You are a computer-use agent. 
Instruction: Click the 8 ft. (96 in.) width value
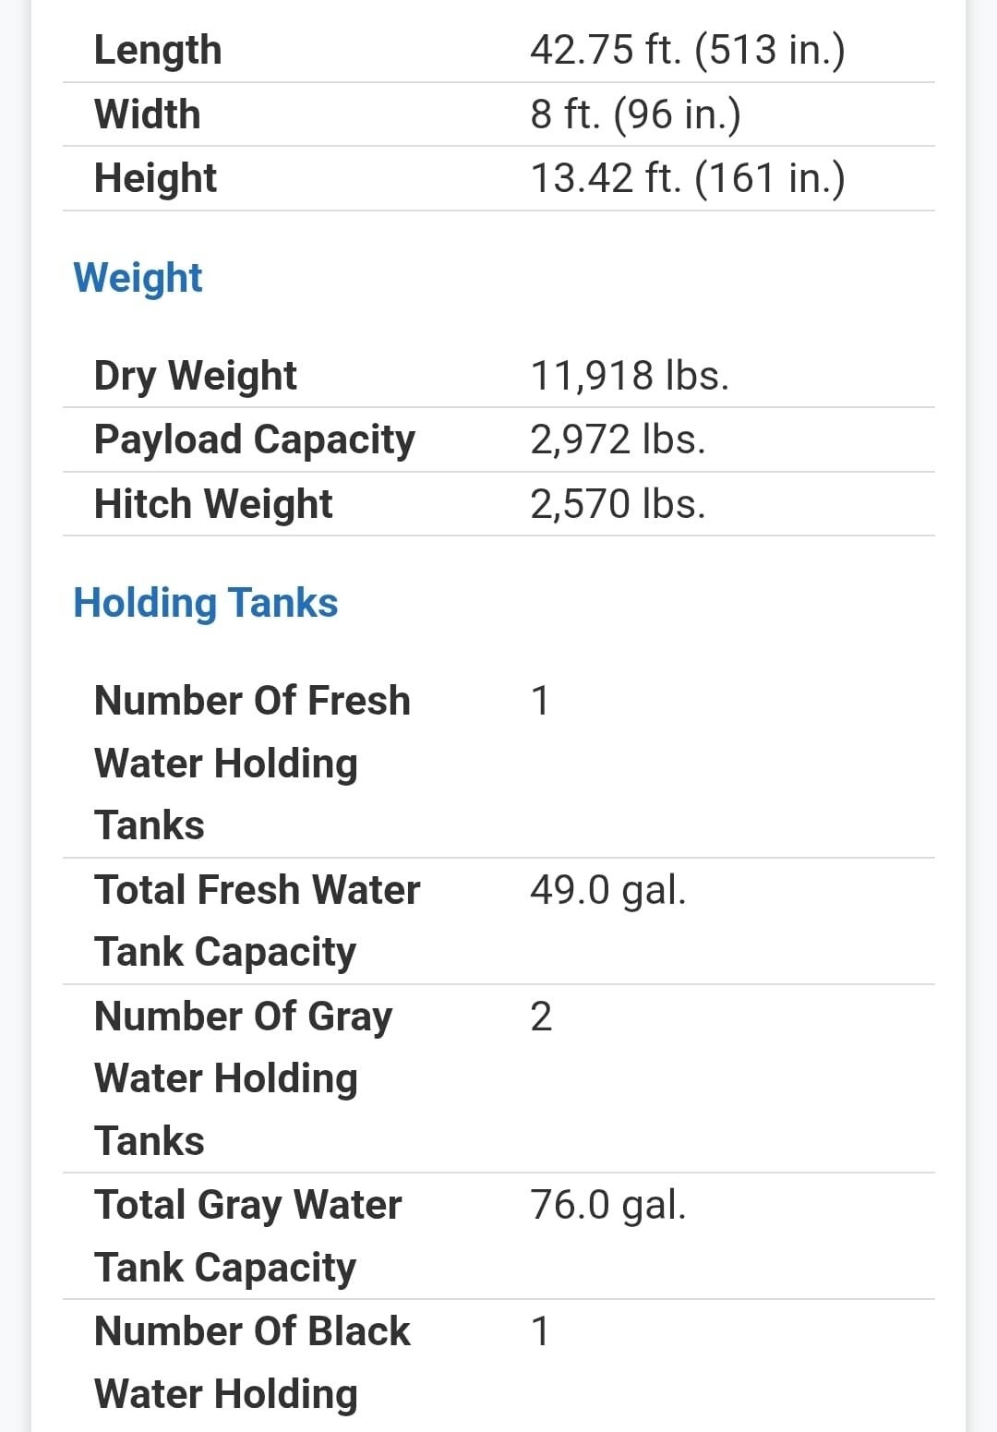(x=635, y=114)
